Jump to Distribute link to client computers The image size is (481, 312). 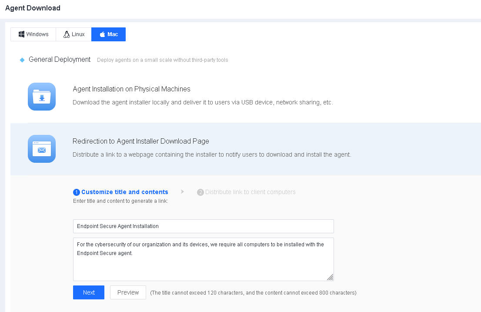251,192
